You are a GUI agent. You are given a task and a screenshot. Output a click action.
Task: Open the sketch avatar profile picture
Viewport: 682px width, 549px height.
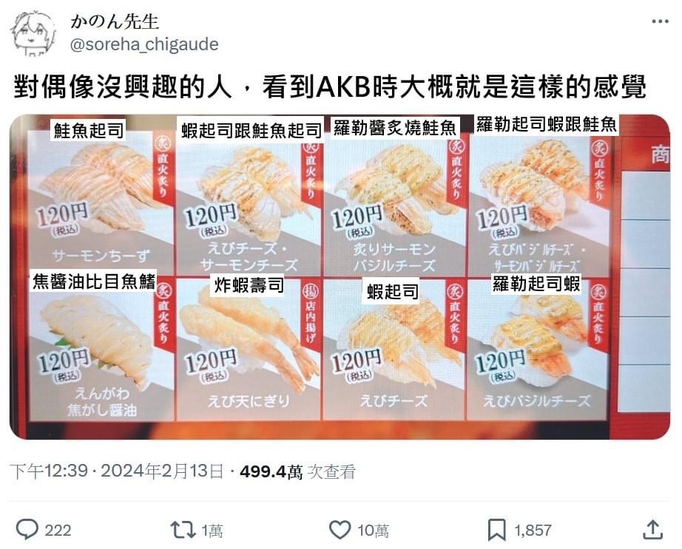(x=33, y=33)
